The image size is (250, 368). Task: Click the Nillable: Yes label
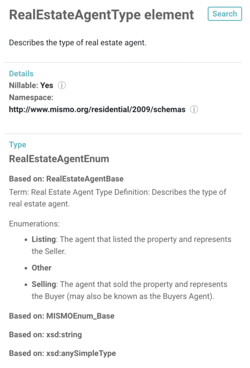pyautogui.click(x=31, y=85)
